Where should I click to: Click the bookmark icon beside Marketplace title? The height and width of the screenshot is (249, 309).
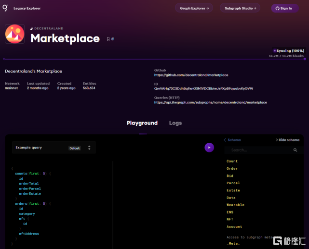108,39
